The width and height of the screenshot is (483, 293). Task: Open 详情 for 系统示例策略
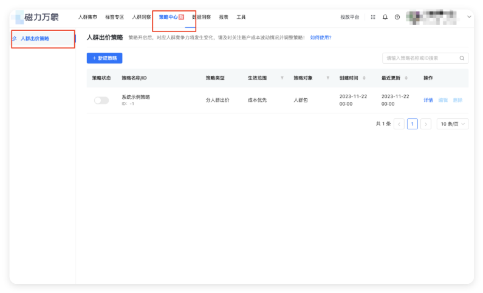click(x=428, y=100)
